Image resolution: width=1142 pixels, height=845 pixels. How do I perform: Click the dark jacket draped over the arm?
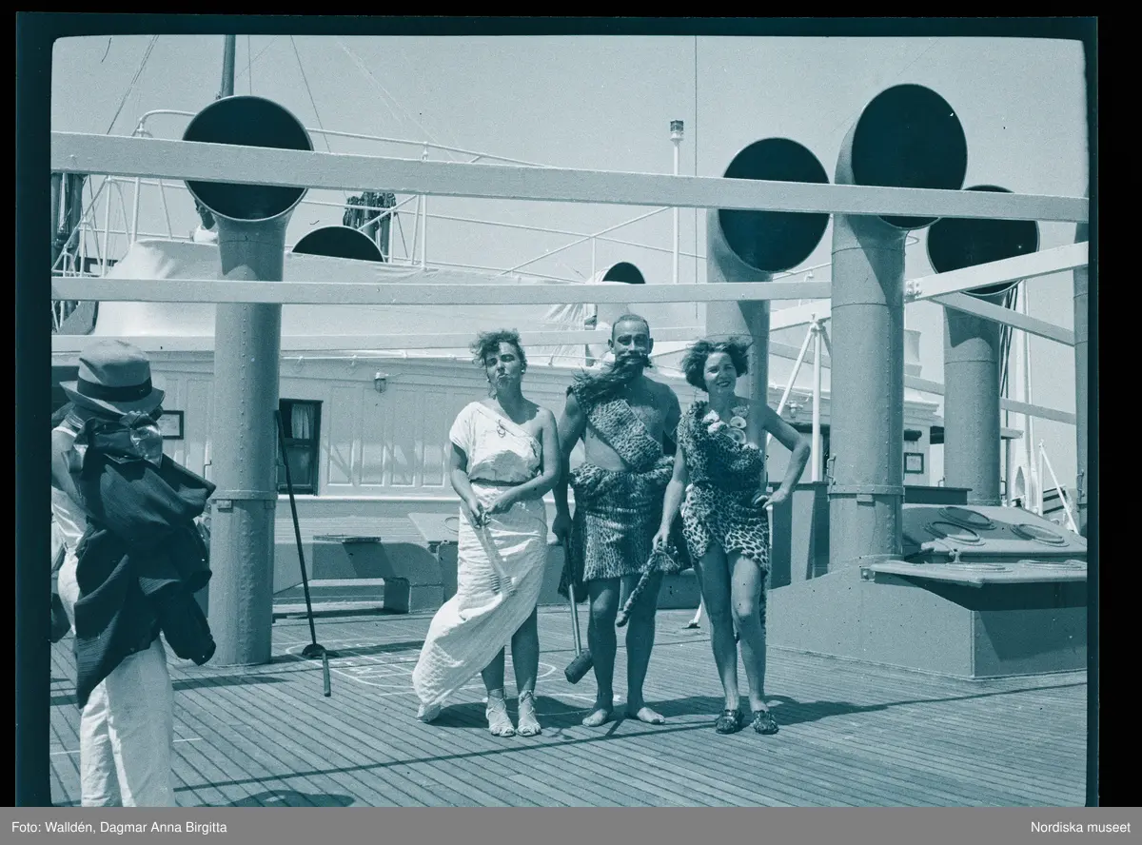(143, 542)
